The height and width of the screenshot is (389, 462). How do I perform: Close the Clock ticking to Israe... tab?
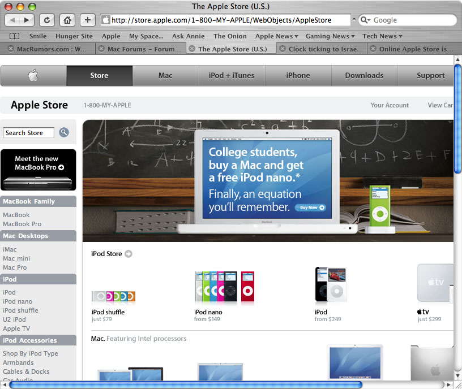tap(283, 49)
